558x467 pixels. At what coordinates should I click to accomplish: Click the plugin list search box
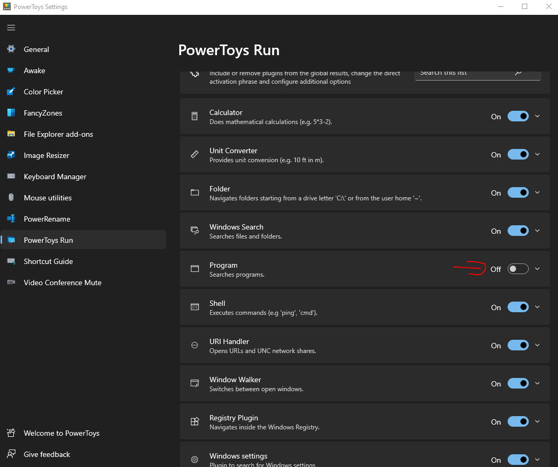pos(472,74)
